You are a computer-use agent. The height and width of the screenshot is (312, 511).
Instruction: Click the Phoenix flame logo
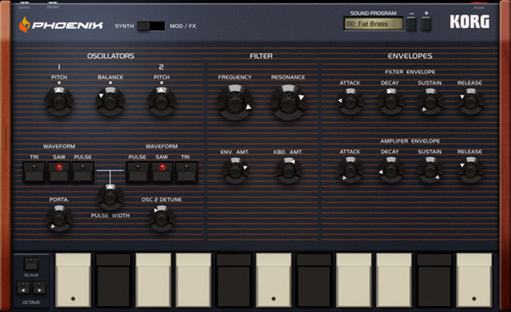click(x=25, y=25)
